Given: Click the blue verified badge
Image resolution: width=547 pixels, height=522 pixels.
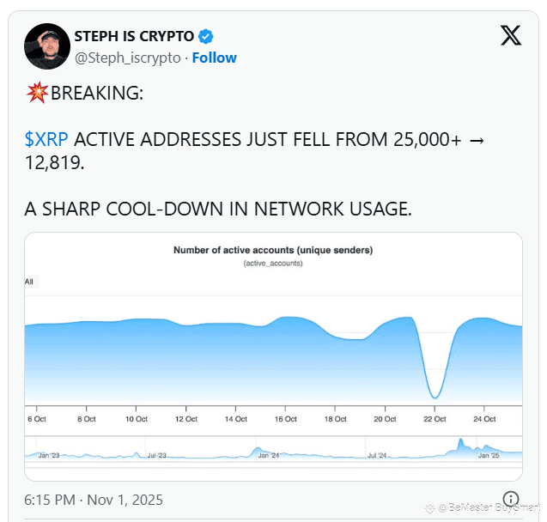Looking at the screenshot, I should click(206, 36).
